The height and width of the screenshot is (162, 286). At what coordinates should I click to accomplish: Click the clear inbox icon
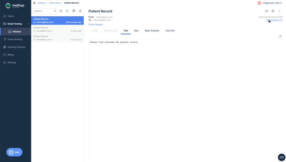74,11
